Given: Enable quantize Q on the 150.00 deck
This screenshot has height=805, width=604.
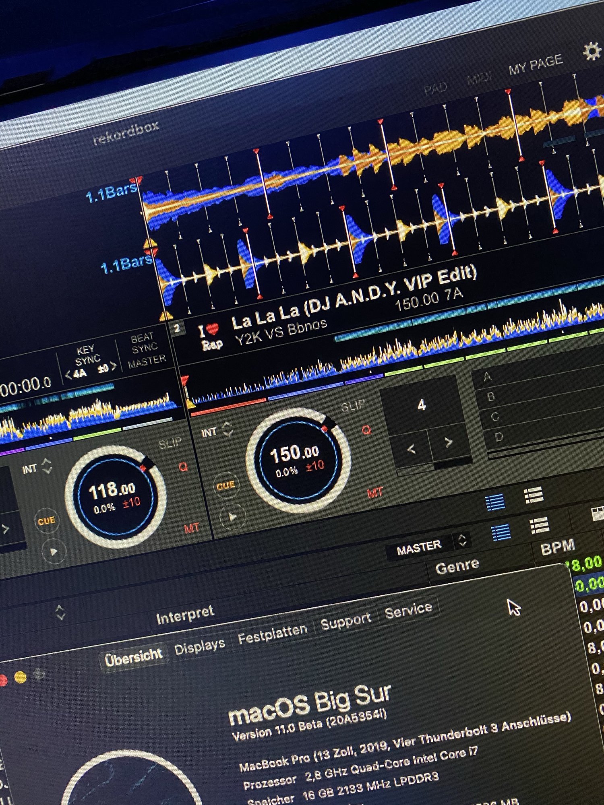Looking at the screenshot, I should click(x=366, y=430).
